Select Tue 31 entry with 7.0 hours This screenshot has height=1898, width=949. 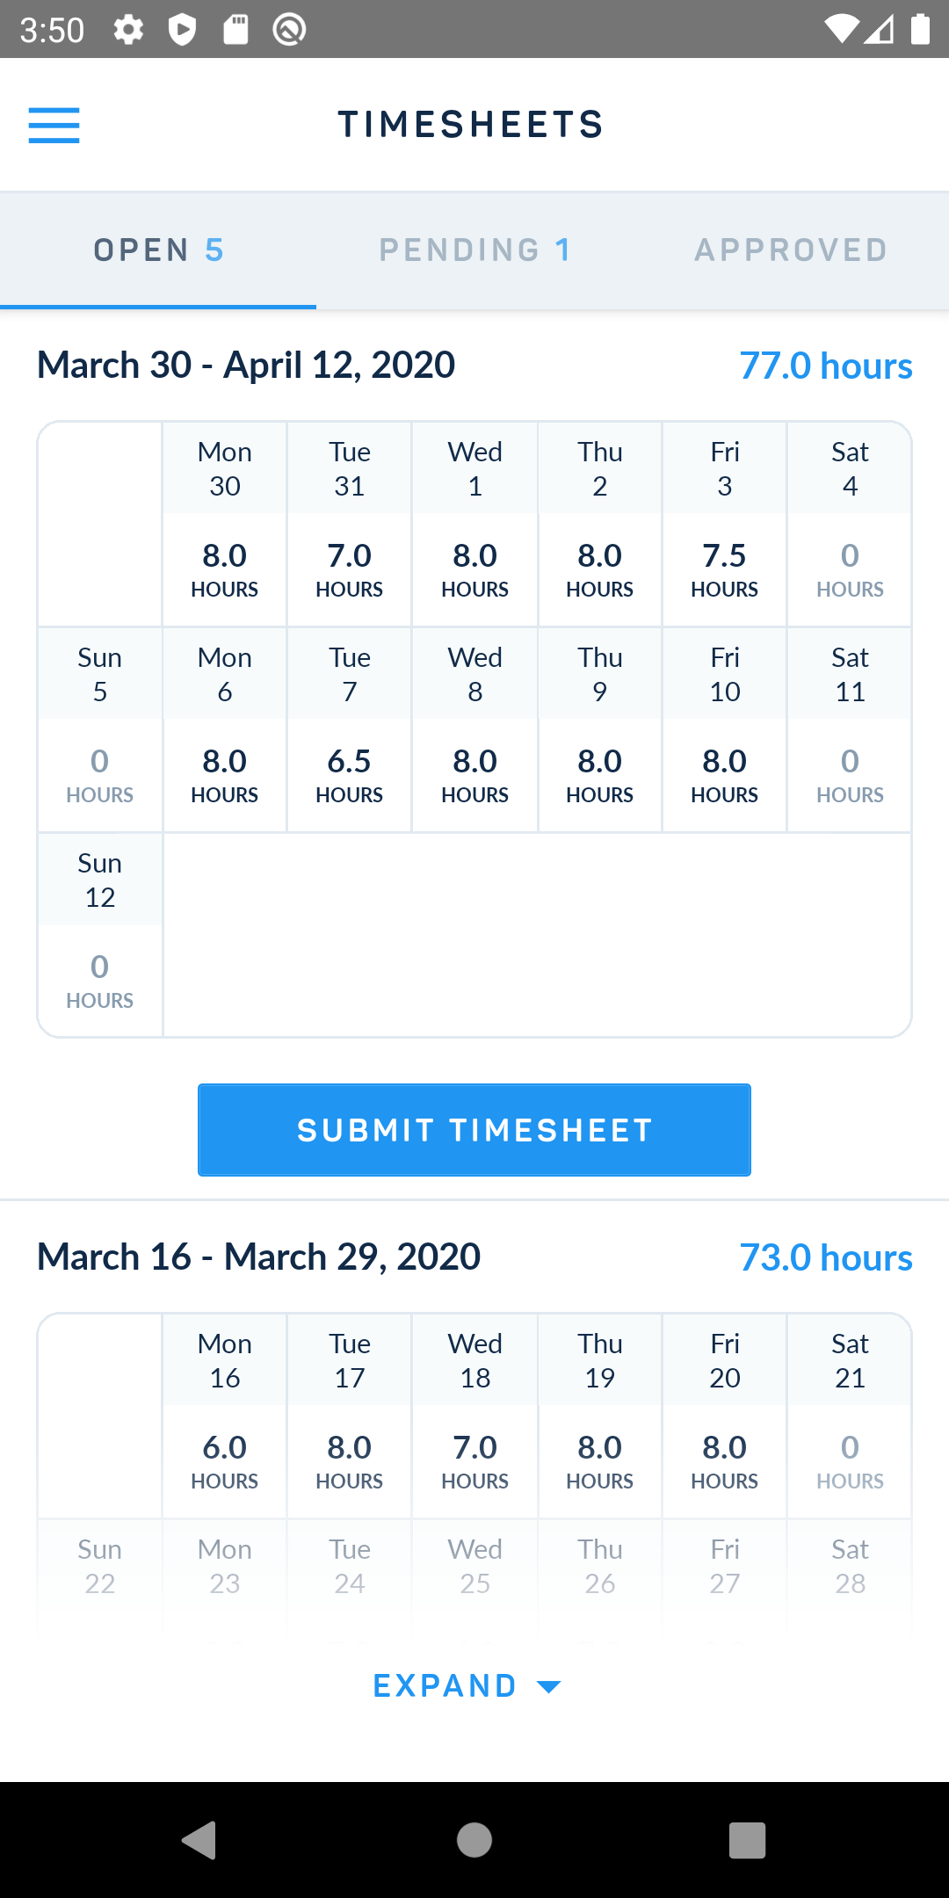pos(350,525)
